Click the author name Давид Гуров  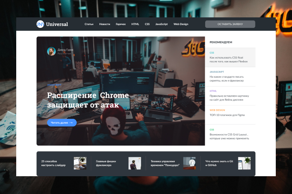point(65,50)
